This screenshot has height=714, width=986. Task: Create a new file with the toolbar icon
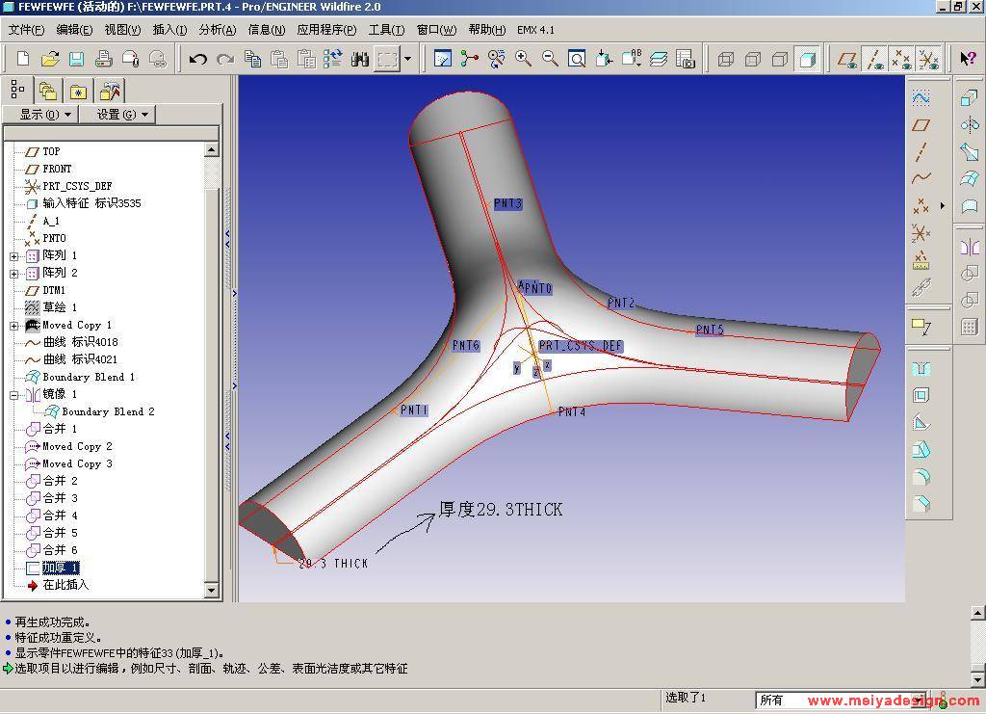(x=23, y=59)
